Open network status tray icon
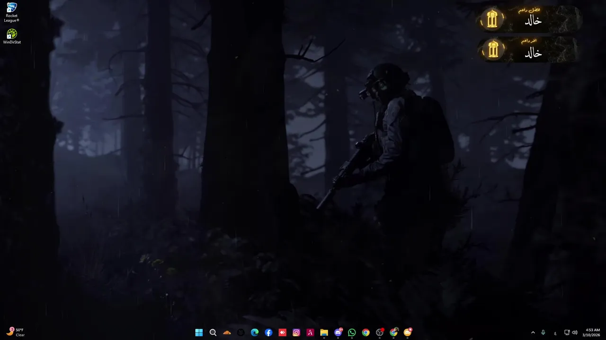 coord(567,332)
